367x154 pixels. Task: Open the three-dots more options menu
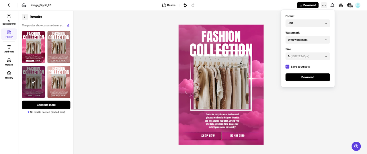click(324, 5)
